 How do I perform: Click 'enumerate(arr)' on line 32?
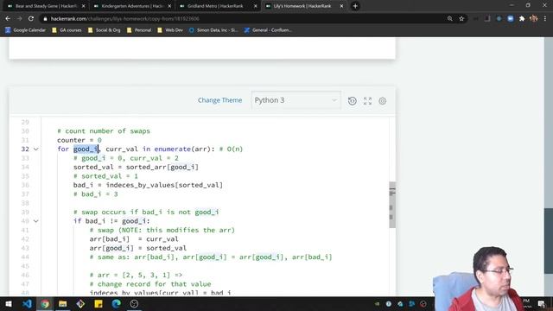tap(182, 149)
